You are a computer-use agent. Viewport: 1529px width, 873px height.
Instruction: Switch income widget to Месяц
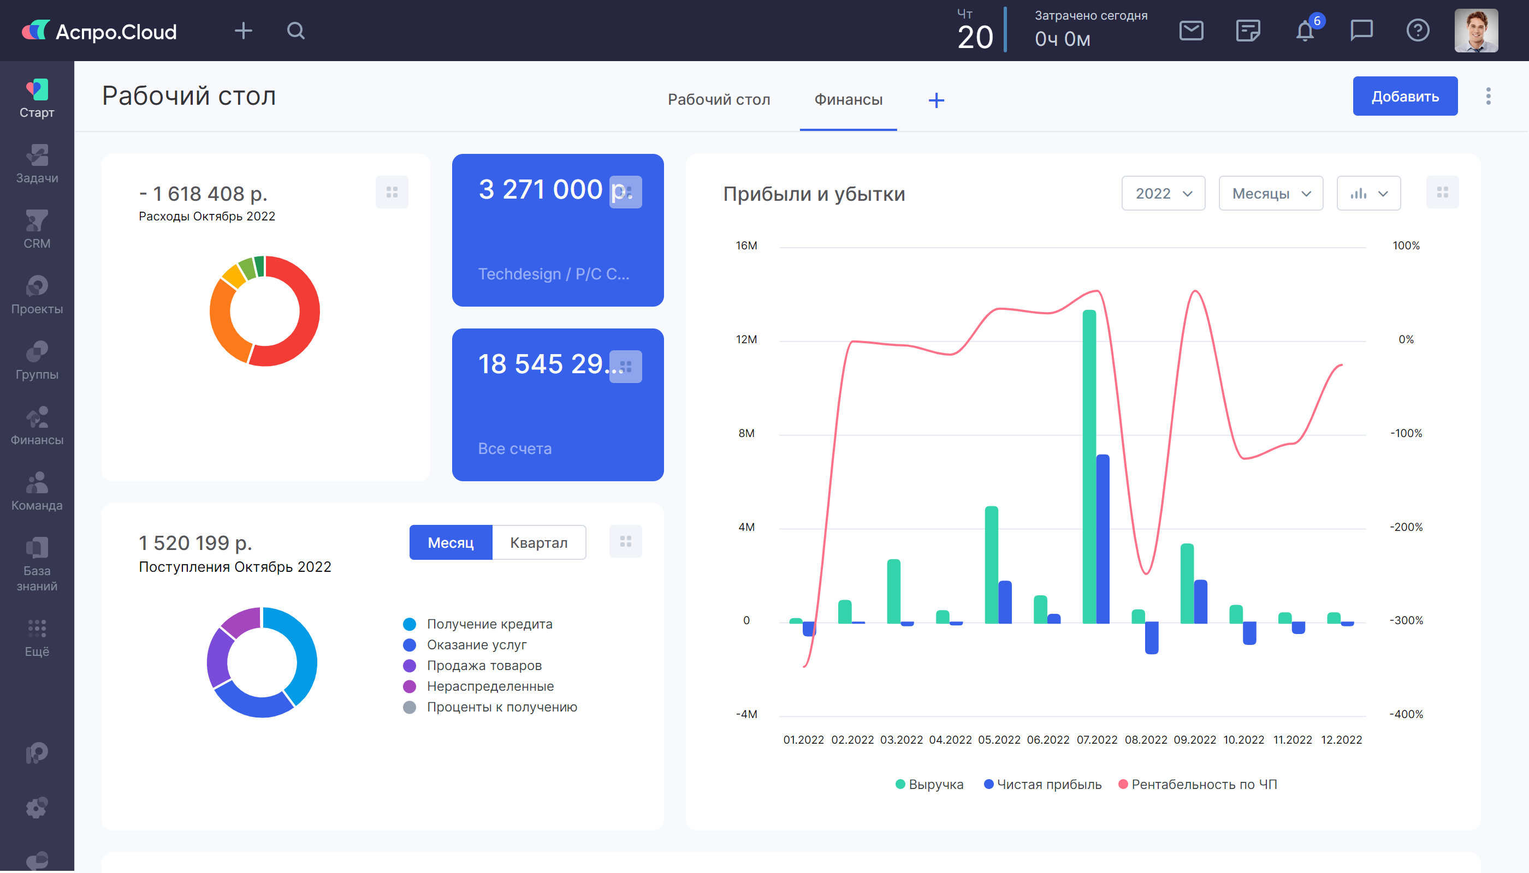click(x=451, y=543)
